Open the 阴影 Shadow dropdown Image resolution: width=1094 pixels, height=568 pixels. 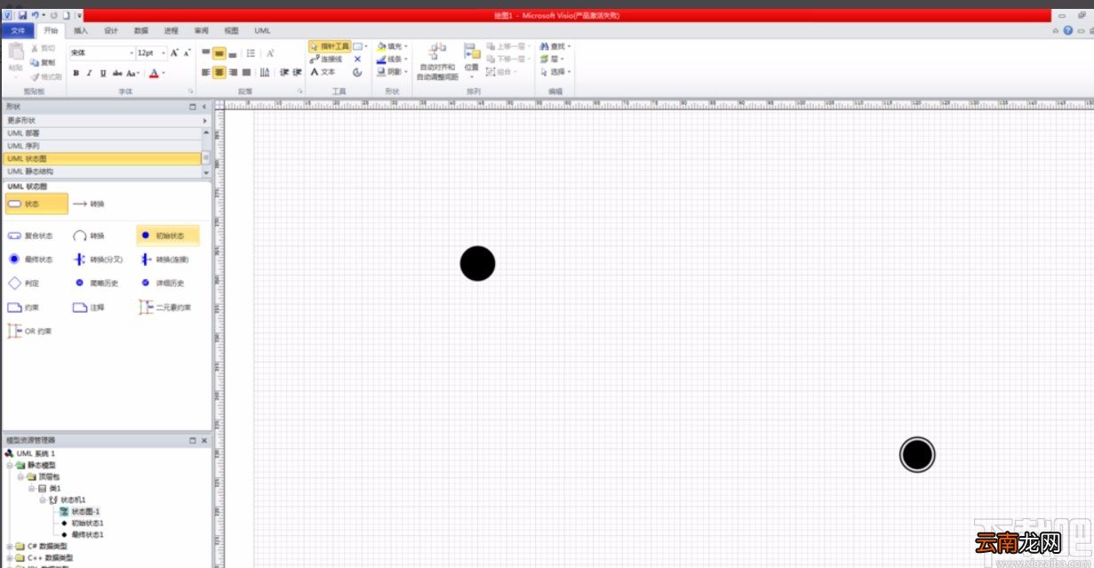click(x=390, y=72)
